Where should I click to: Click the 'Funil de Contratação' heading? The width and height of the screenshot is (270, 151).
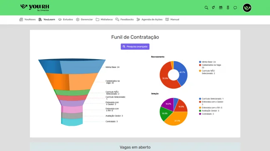[x=135, y=37]
